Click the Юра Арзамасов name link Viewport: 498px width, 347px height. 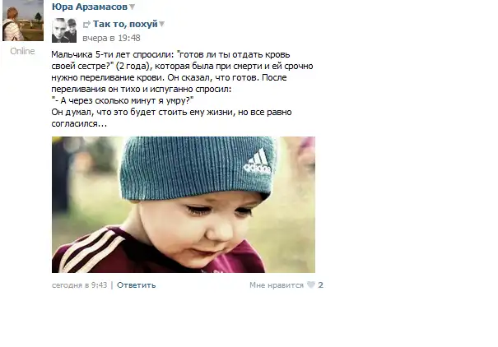[90, 7]
